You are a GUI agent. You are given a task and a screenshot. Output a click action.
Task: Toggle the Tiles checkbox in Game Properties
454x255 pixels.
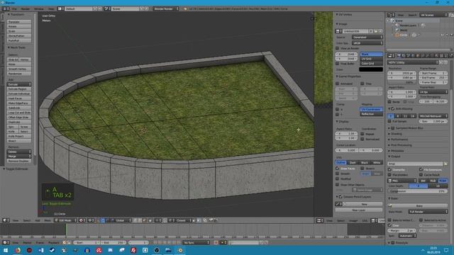click(x=362, y=84)
